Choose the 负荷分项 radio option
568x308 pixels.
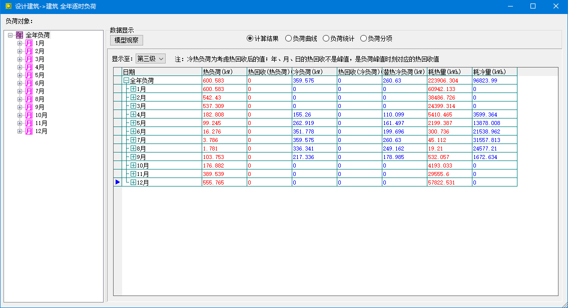[364, 38]
